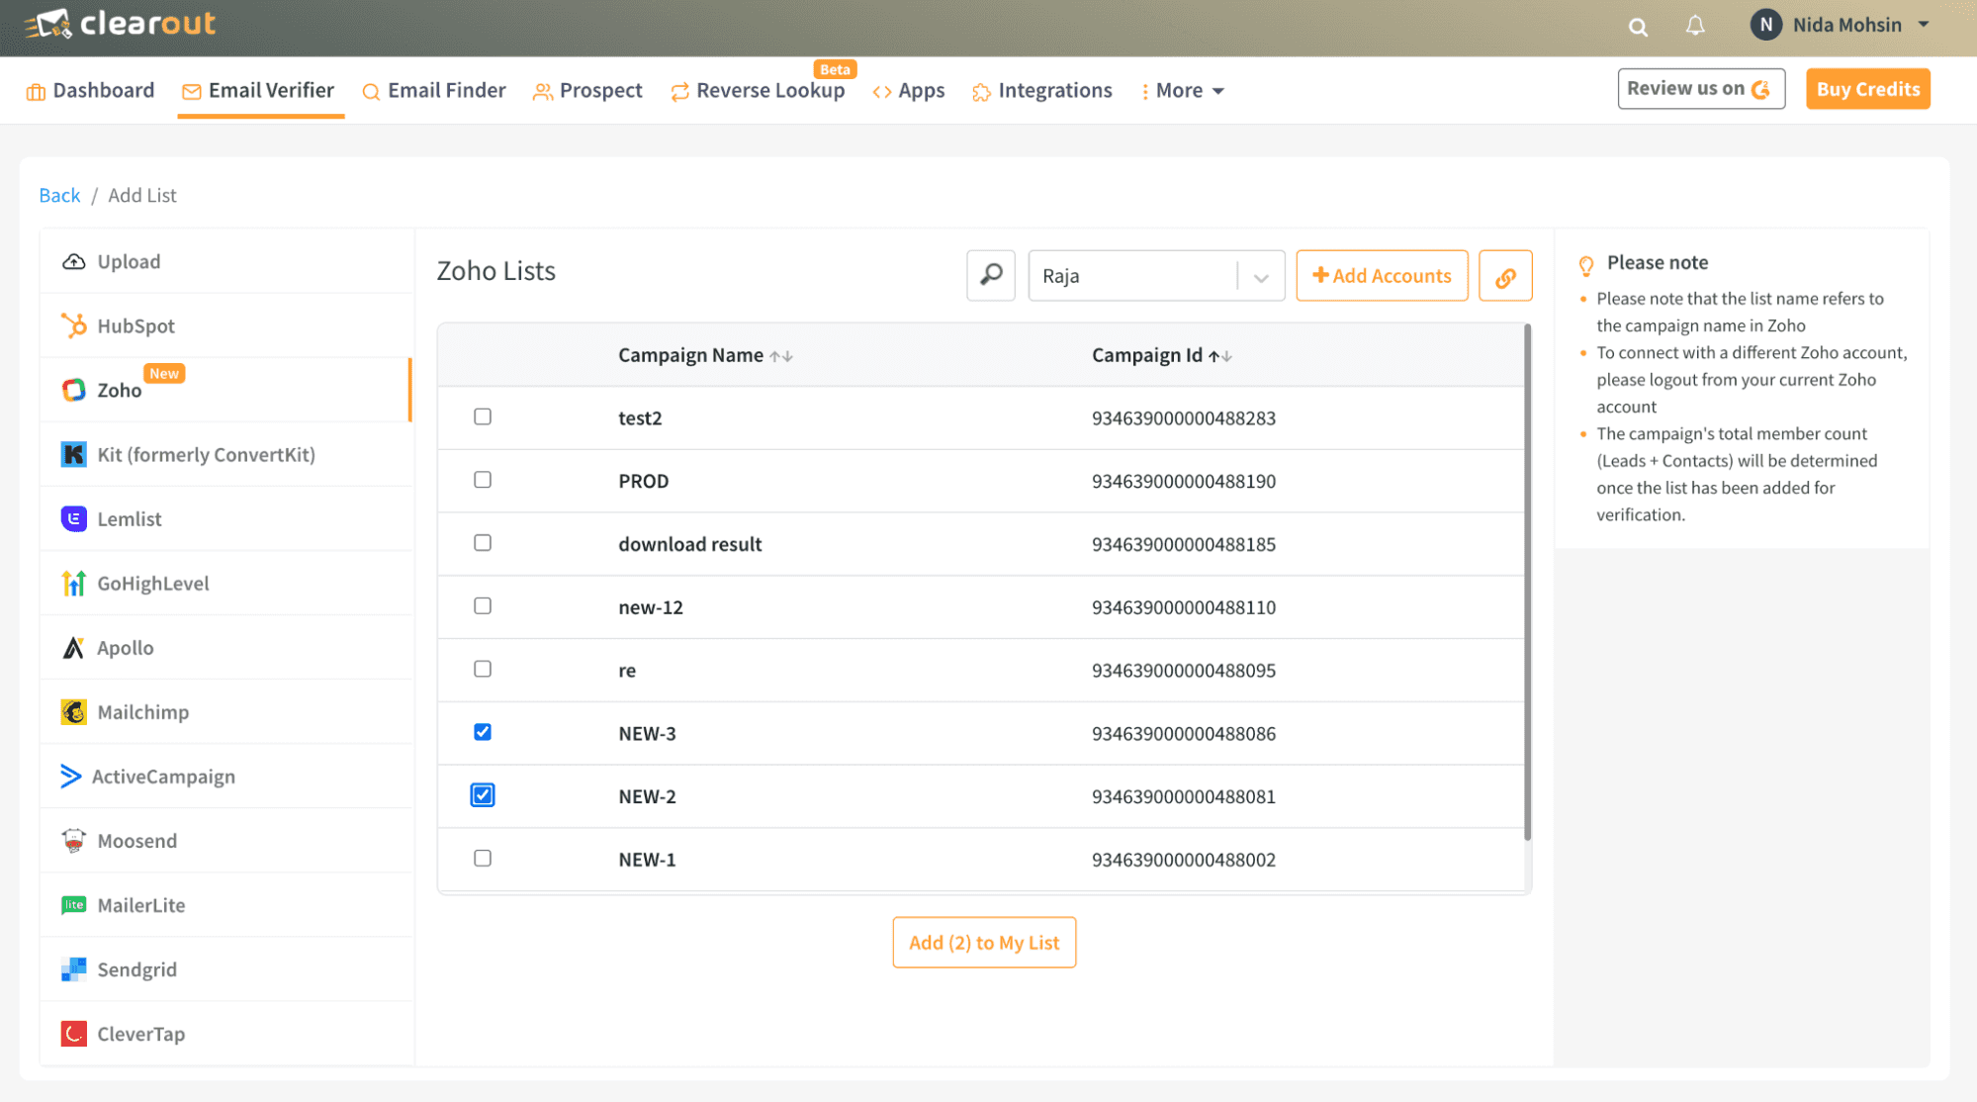The image size is (1977, 1102).
Task: Sort by Campaign Name arrows
Action: pos(781,356)
